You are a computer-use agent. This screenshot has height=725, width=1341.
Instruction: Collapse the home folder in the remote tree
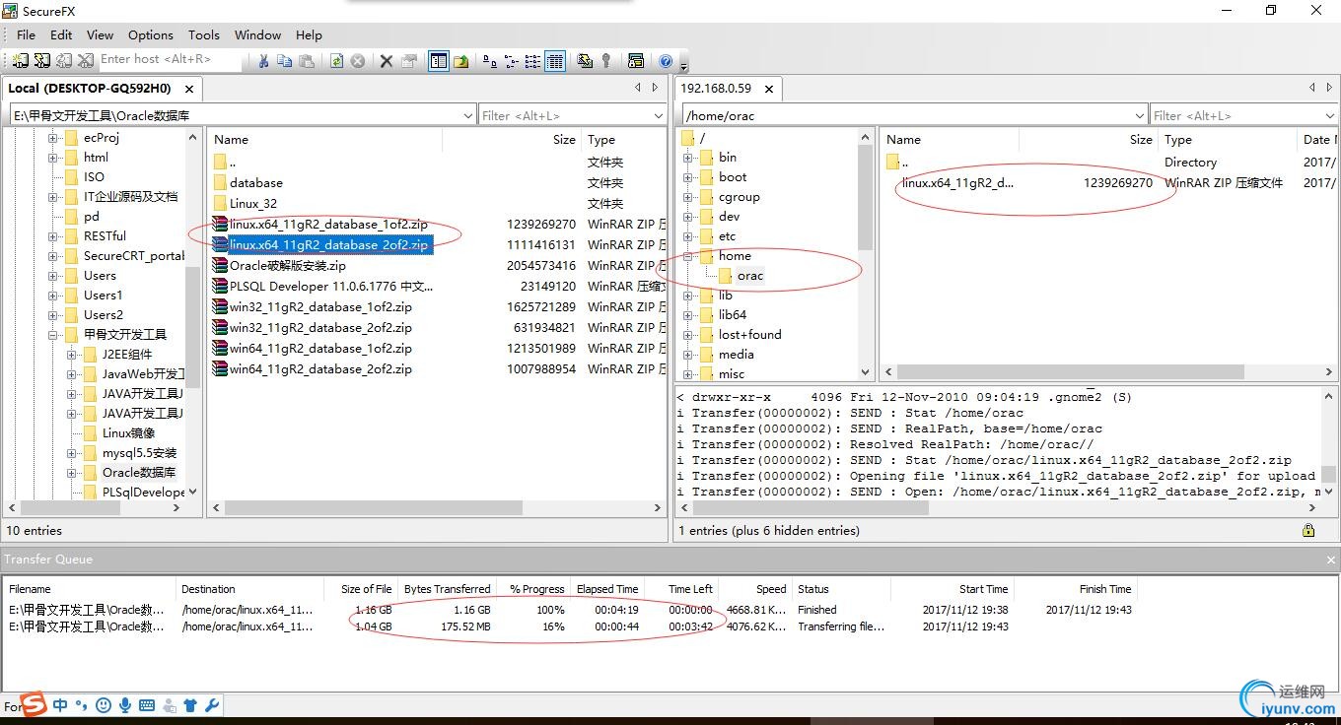click(688, 256)
